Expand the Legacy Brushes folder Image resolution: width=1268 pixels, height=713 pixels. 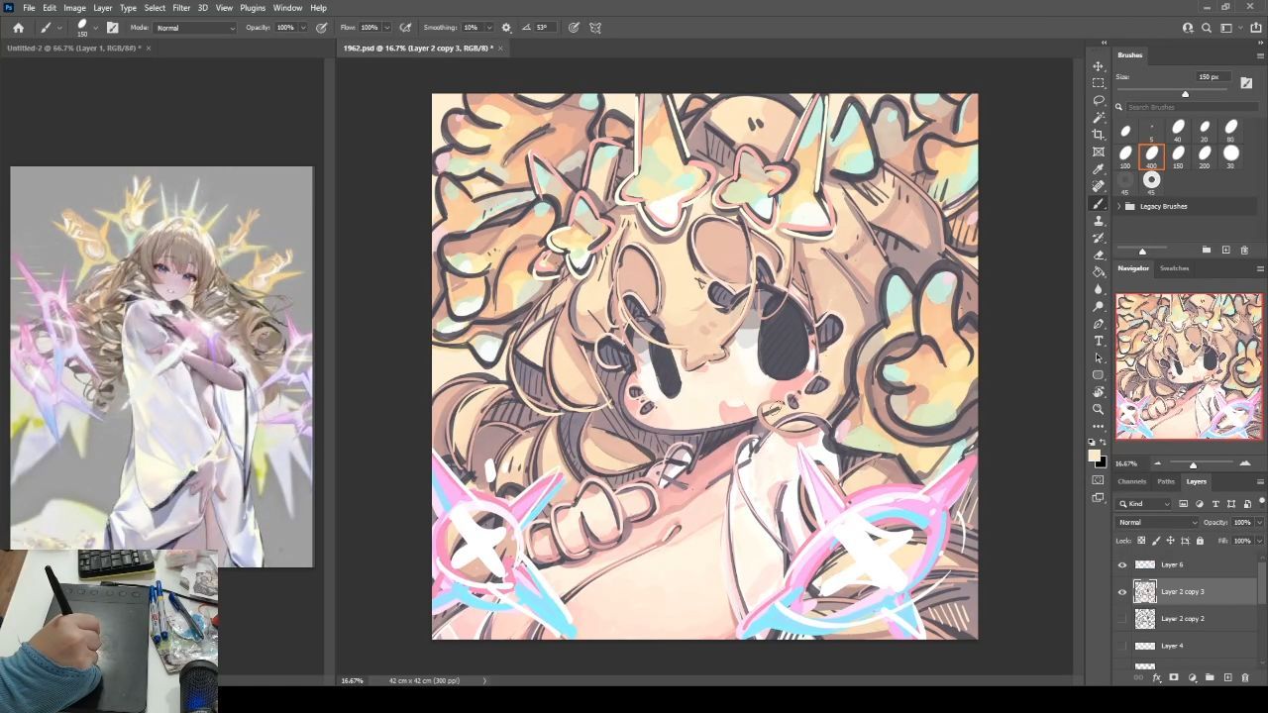coord(1119,206)
